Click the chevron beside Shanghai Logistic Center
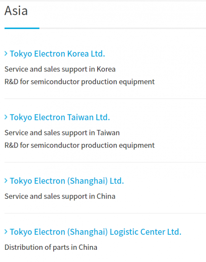 pos(6,231)
